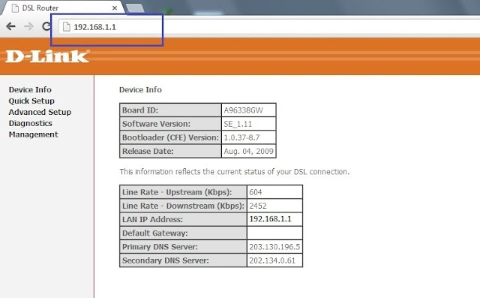Open Advanced Setup in the sidebar
The width and height of the screenshot is (480, 298).
(x=40, y=112)
